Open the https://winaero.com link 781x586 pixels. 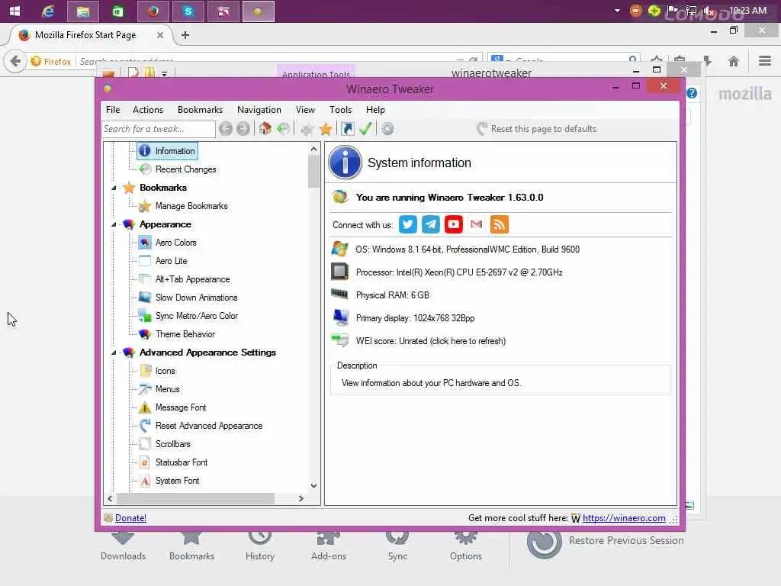coord(624,518)
